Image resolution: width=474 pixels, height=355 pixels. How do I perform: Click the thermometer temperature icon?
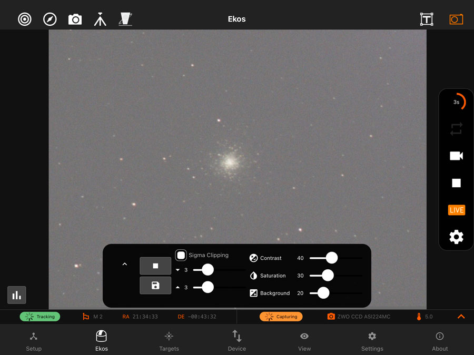(419, 317)
